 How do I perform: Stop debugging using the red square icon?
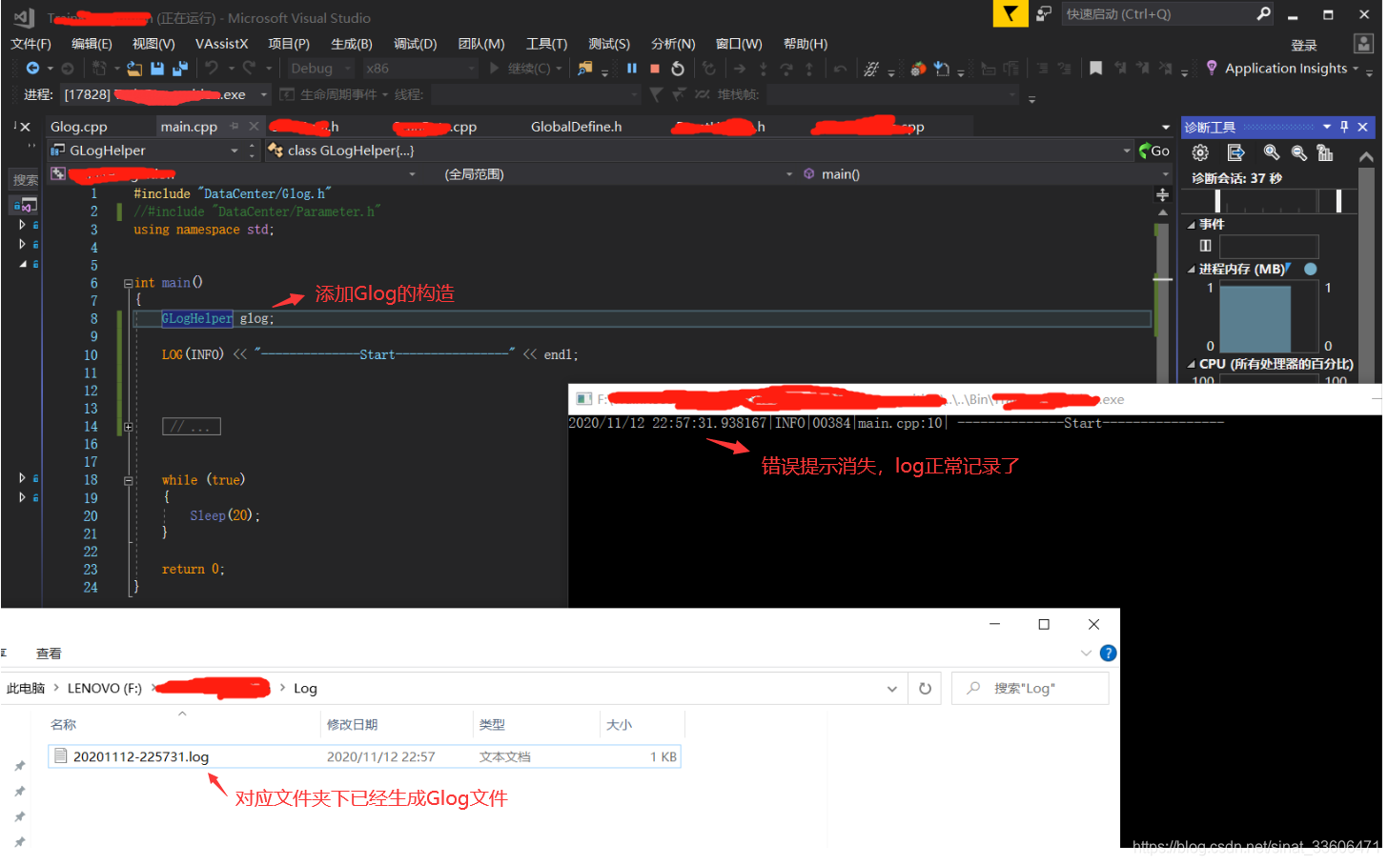(x=656, y=69)
